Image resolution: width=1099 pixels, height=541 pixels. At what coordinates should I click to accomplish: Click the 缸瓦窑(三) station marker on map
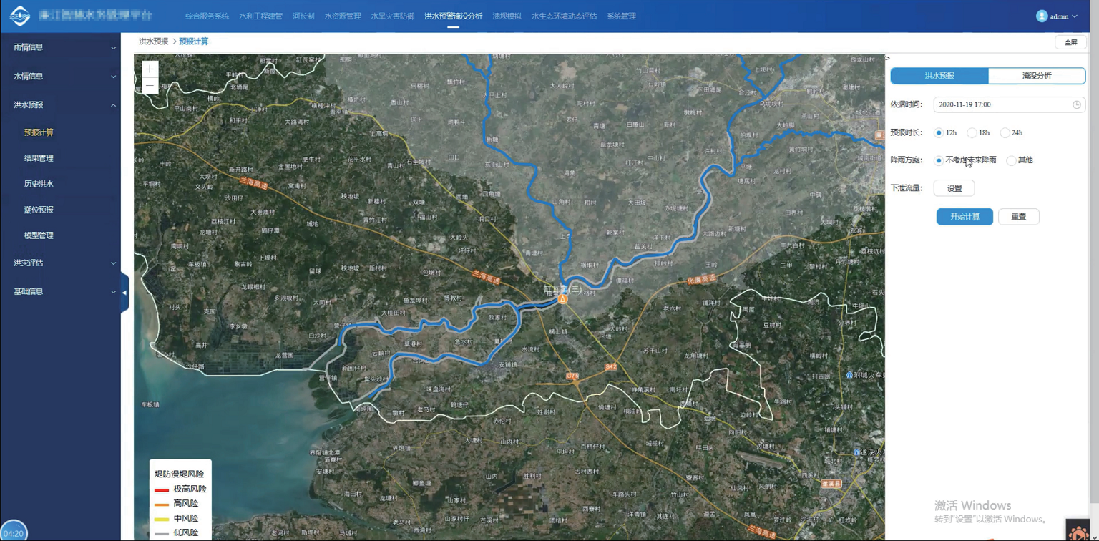[563, 298]
